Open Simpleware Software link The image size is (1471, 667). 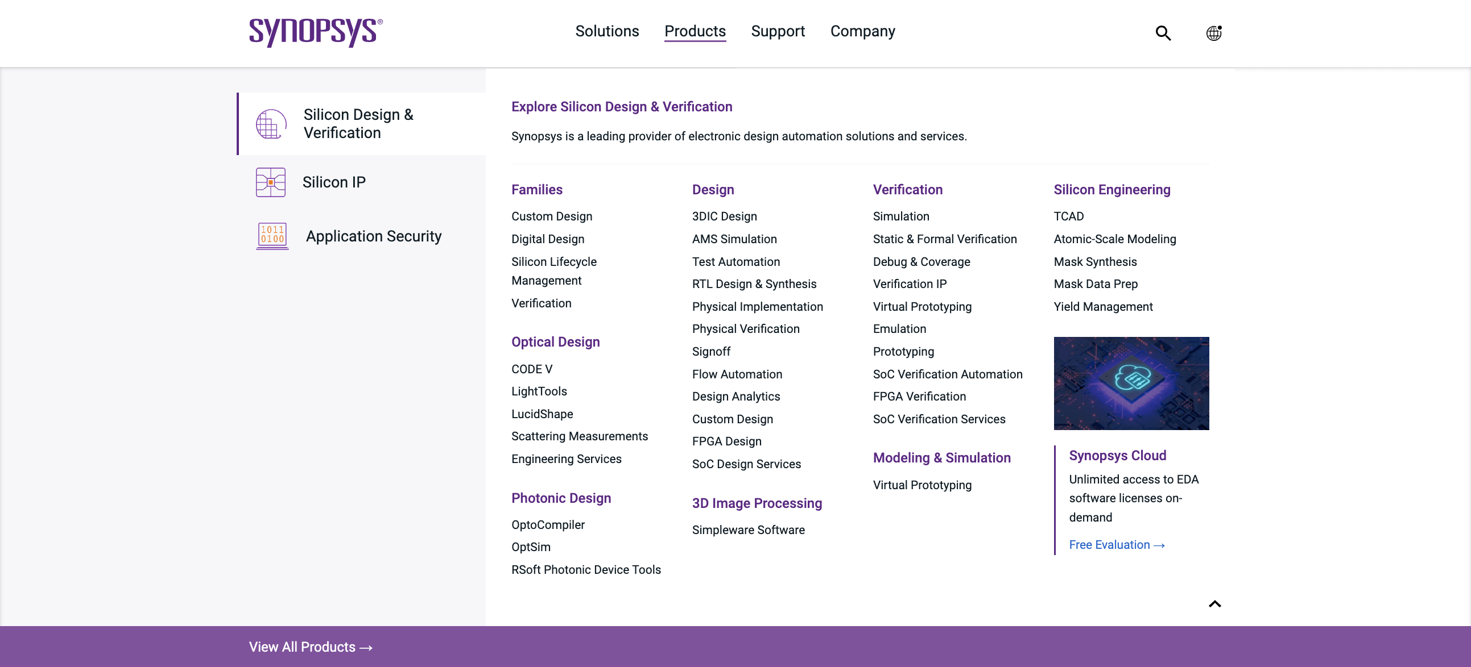click(x=748, y=530)
